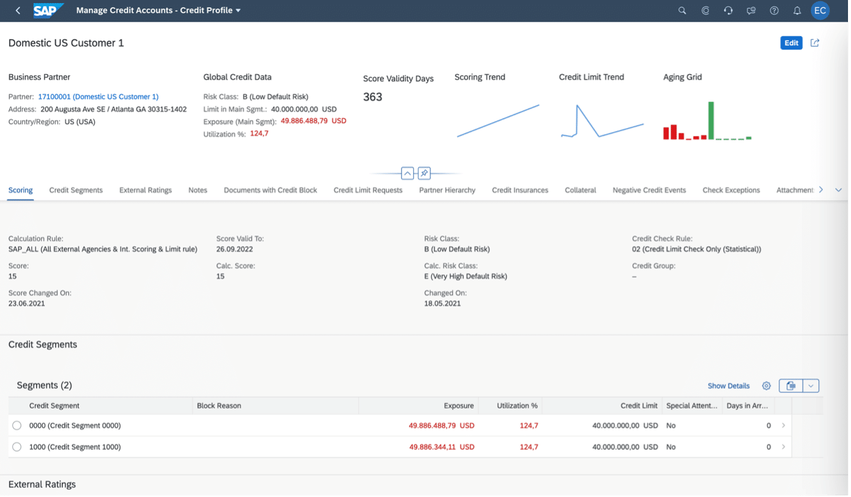Pin the header using pin icon
Screen dimensions: 851x497
(x=424, y=173)
